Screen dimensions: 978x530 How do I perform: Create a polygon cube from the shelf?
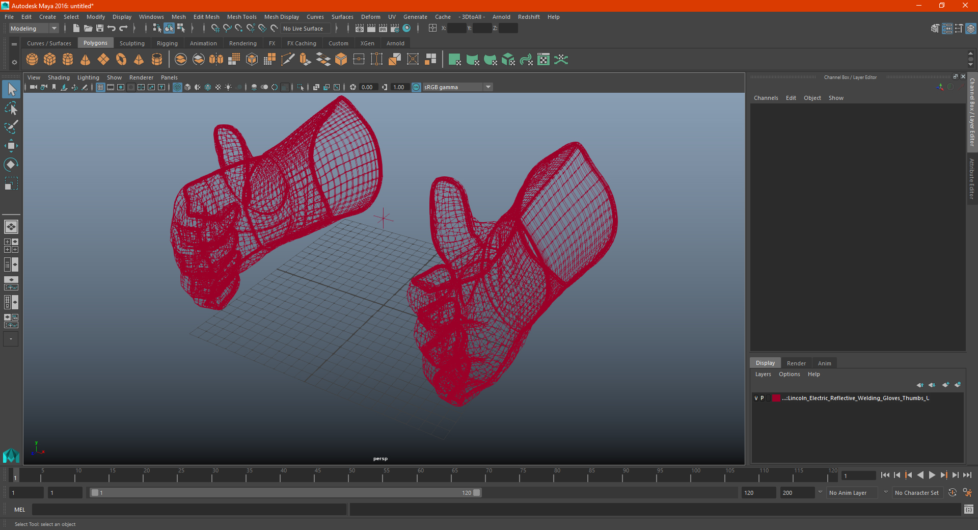[50, 60]
